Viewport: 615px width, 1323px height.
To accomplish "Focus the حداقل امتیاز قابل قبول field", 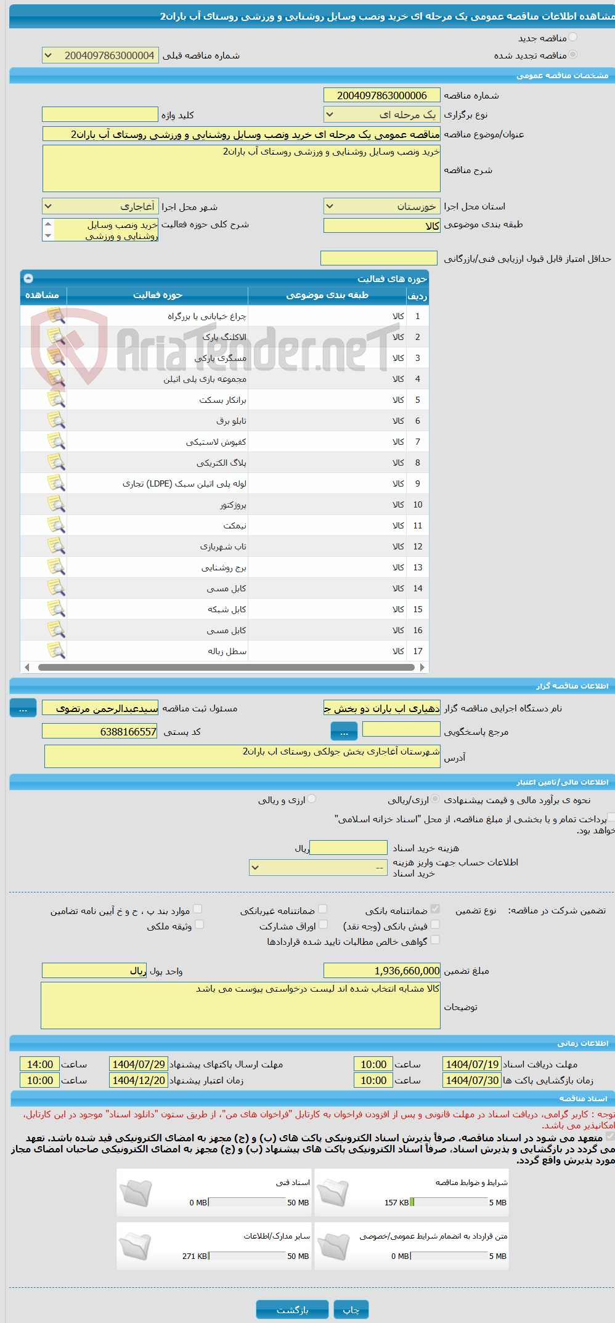I will tap(379, 258).
